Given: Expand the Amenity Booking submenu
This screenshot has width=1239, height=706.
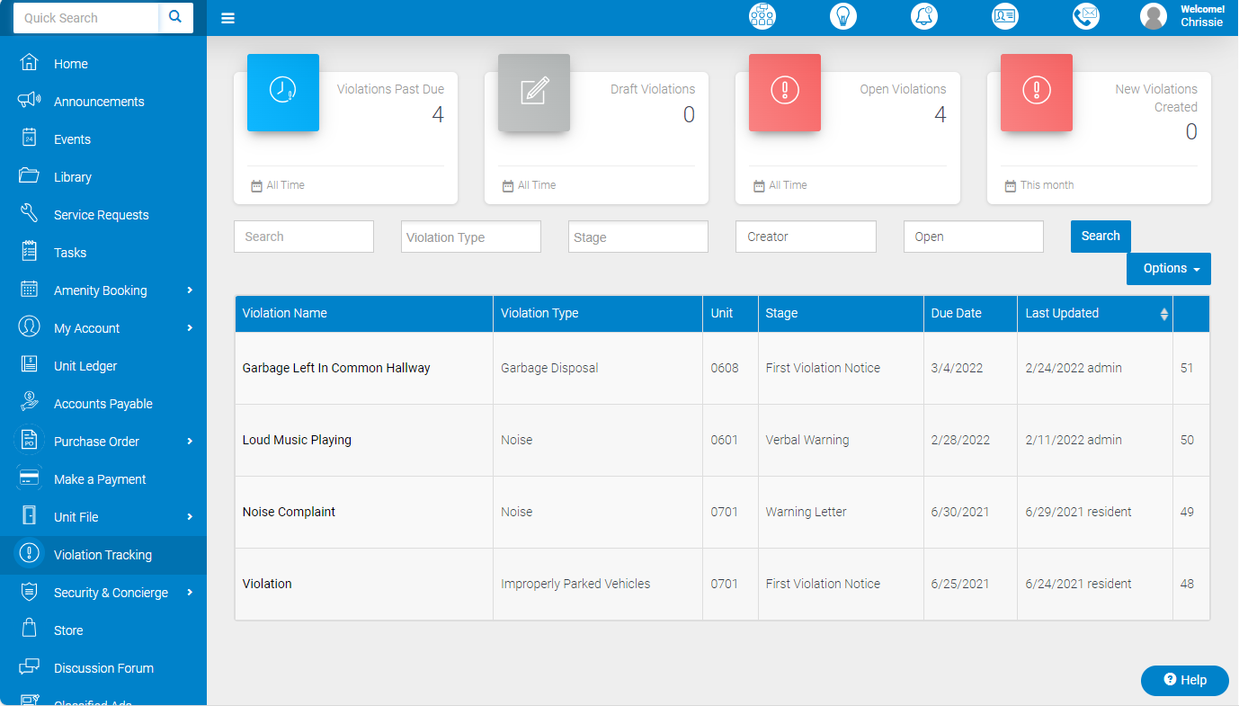Looking at the screenshot, I should point(190,290).
